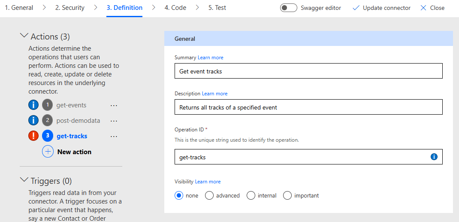
Task: Open Learn more link next to Summary
Action: pos(210,58)
